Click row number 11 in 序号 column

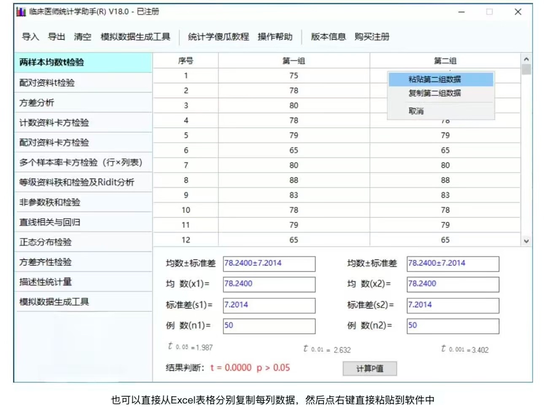(x=186, y=225)
